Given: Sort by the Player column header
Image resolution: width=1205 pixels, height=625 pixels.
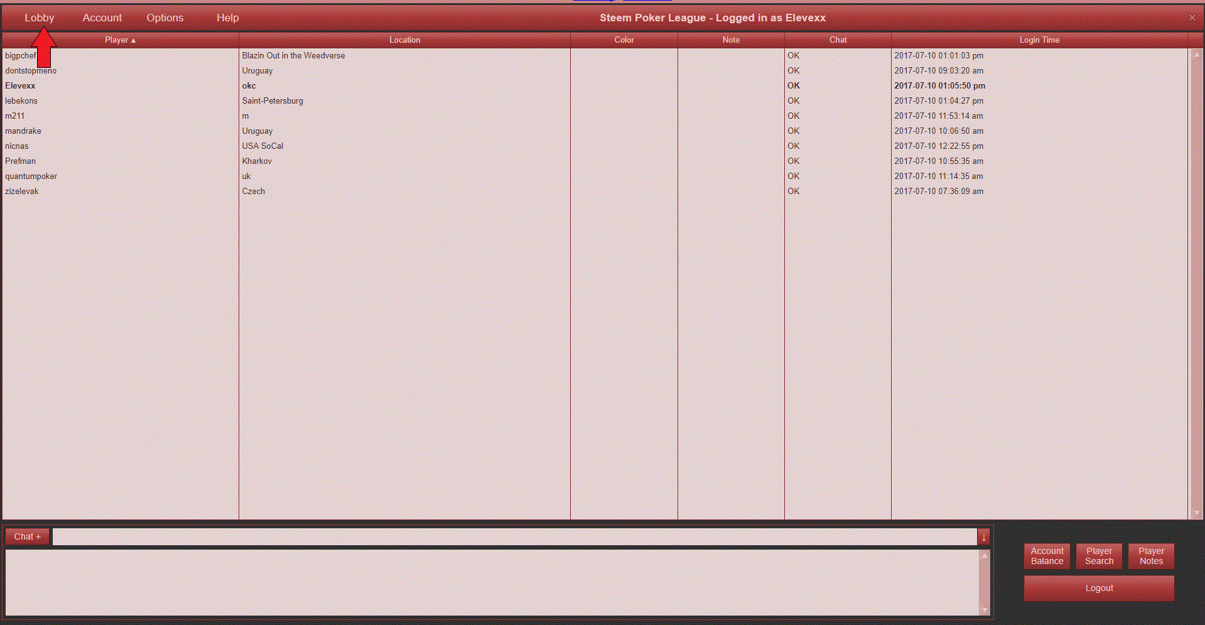Looking at the screenshot, I should pos(120,40).
